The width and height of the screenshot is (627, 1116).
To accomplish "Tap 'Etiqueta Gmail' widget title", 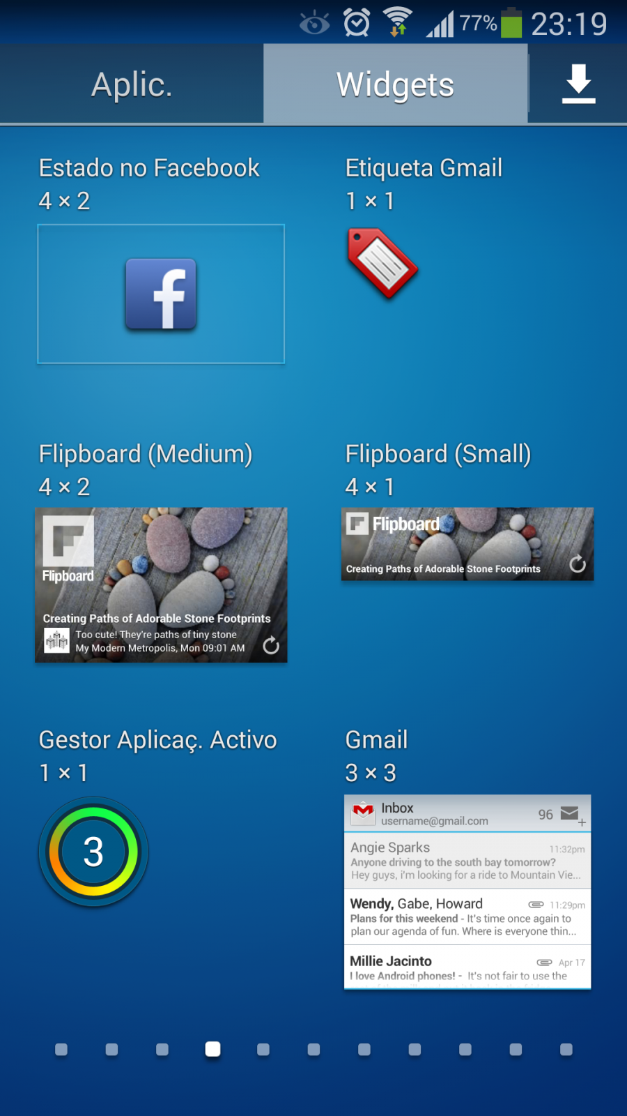I will coord(424,168).
